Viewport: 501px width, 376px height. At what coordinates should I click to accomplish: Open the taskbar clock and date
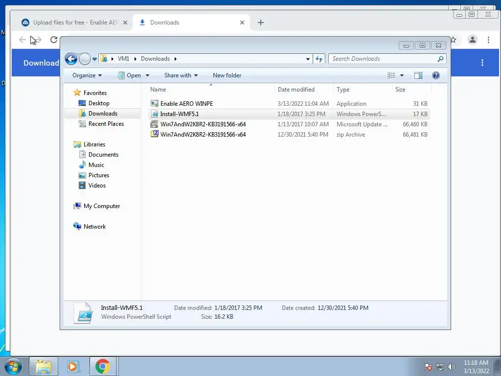(476, 367)
